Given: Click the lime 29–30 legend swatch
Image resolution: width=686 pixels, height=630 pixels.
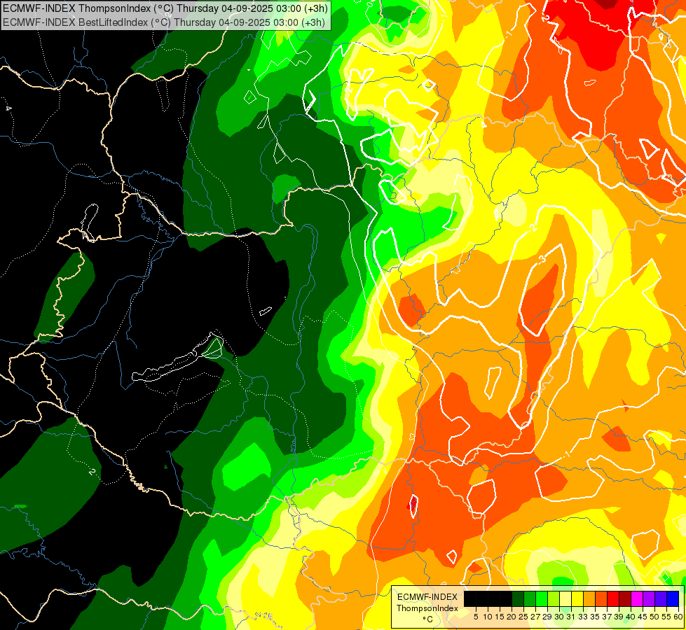Looking at the screenshot, I should tap(554, 598).
